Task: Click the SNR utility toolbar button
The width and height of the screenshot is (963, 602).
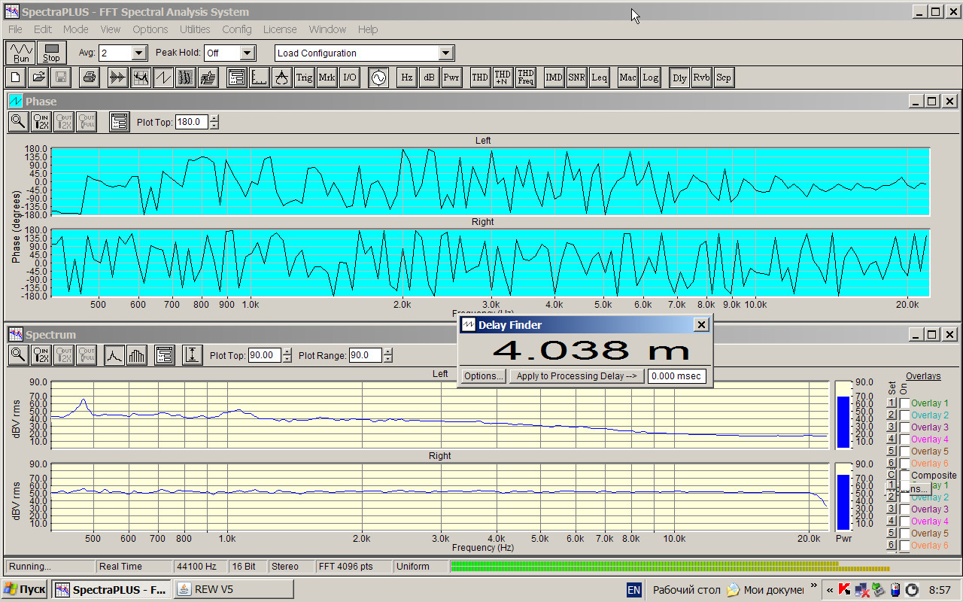Action: click(576, 78)
